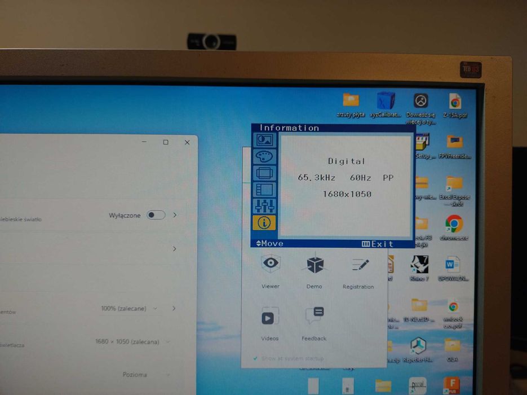Expand chevron right of the 100% scale dropdown
The image size is (527, 395).
pos(174,308)
